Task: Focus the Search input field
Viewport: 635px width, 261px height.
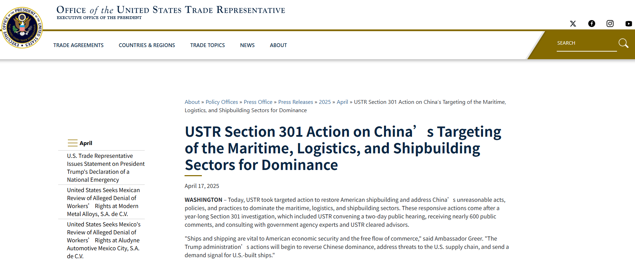Action: (x=586, y=43)
